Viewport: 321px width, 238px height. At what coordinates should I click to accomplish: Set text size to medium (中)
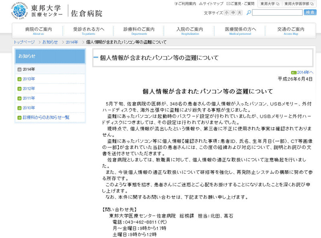point(233,13)
